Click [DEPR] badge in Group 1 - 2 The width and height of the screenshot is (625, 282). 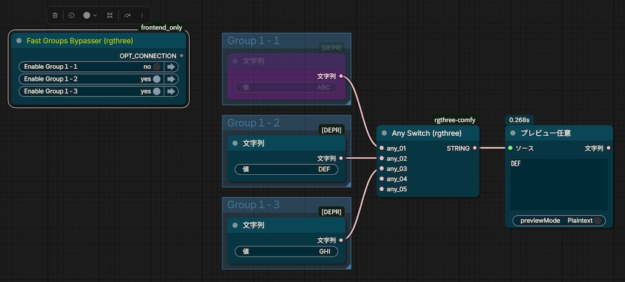pos(331,130)
